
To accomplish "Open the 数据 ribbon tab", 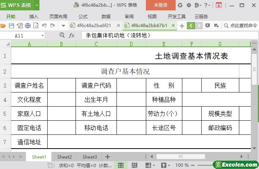I will click(106, 16).
